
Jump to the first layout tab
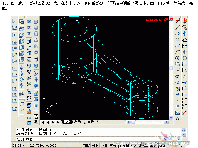point(43,122)
